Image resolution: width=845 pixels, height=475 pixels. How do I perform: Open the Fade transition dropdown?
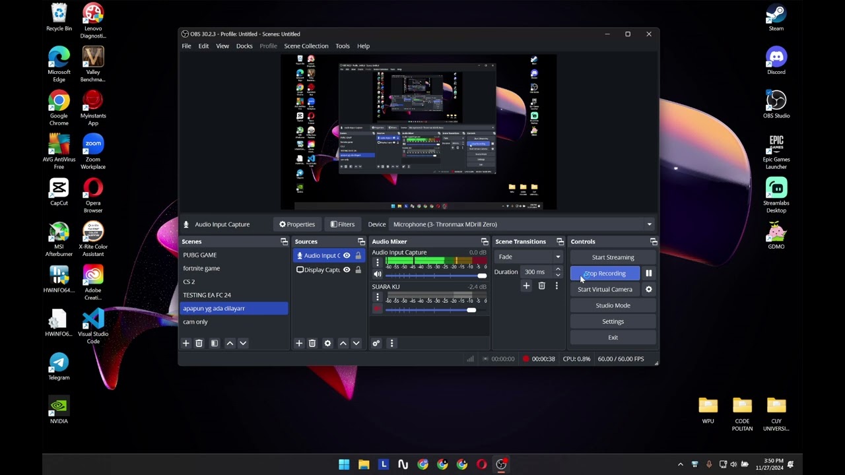pyautogui.click(x=529, y=257)
